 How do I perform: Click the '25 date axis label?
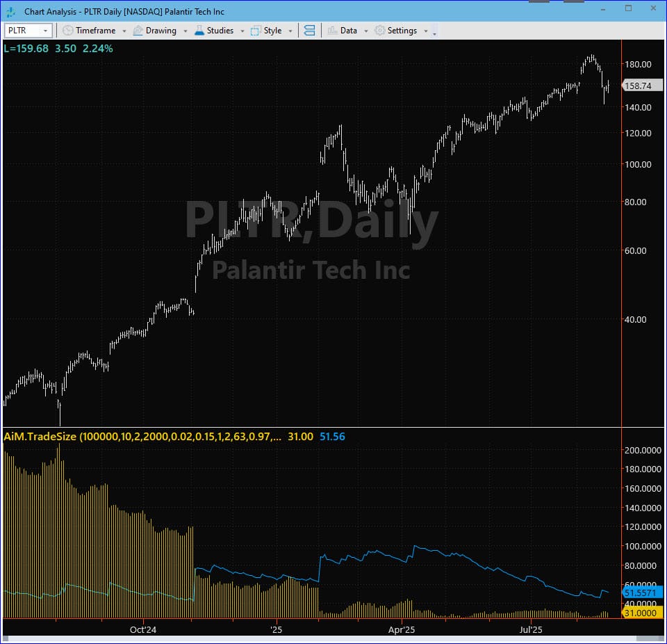pos(276,629)
